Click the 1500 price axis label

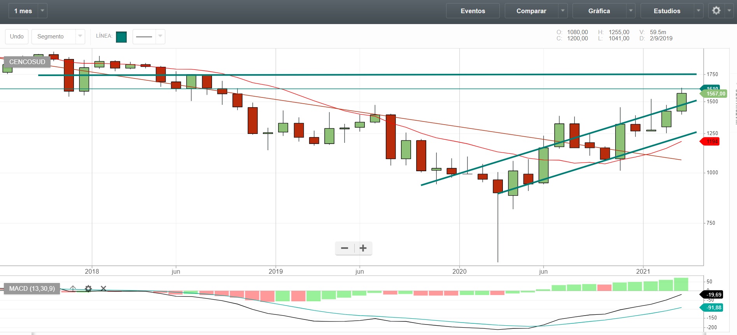point(712,101)
